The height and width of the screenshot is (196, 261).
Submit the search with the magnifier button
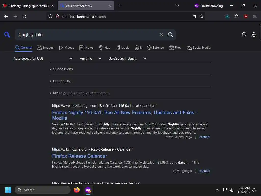170,35
